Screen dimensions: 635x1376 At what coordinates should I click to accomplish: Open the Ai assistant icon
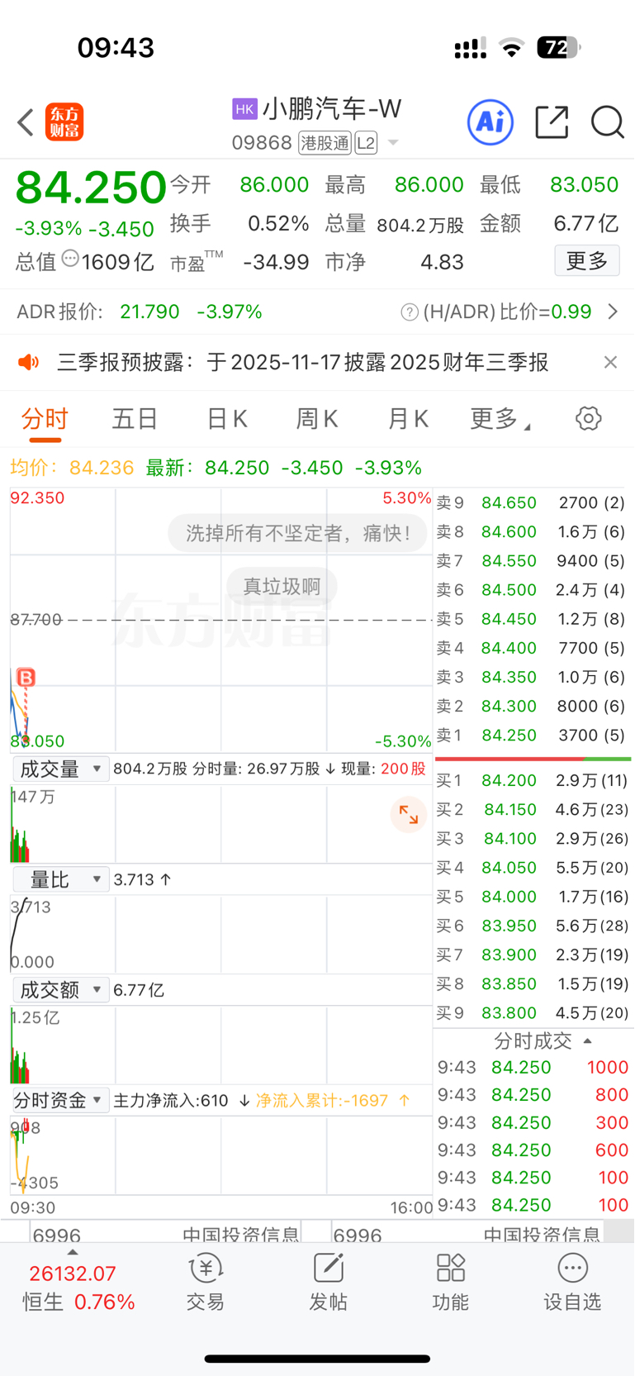[x=490, y=122]
